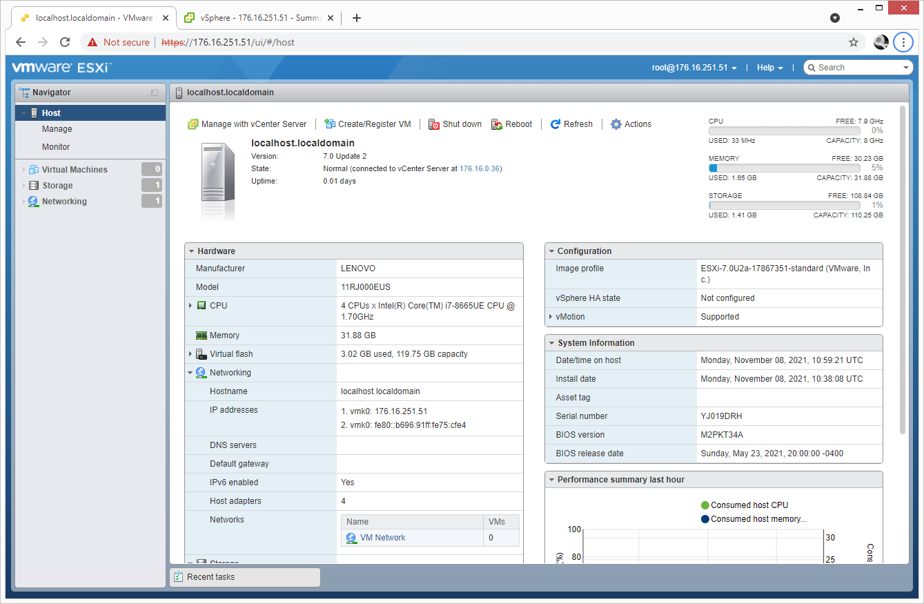
Task: Click the Manage with vCenter Server icon
Action: point(193,124)
